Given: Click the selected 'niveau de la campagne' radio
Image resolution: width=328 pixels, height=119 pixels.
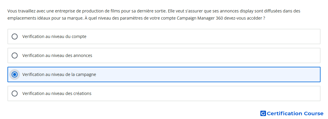Looking at the screenshot, I should (14, 74).
